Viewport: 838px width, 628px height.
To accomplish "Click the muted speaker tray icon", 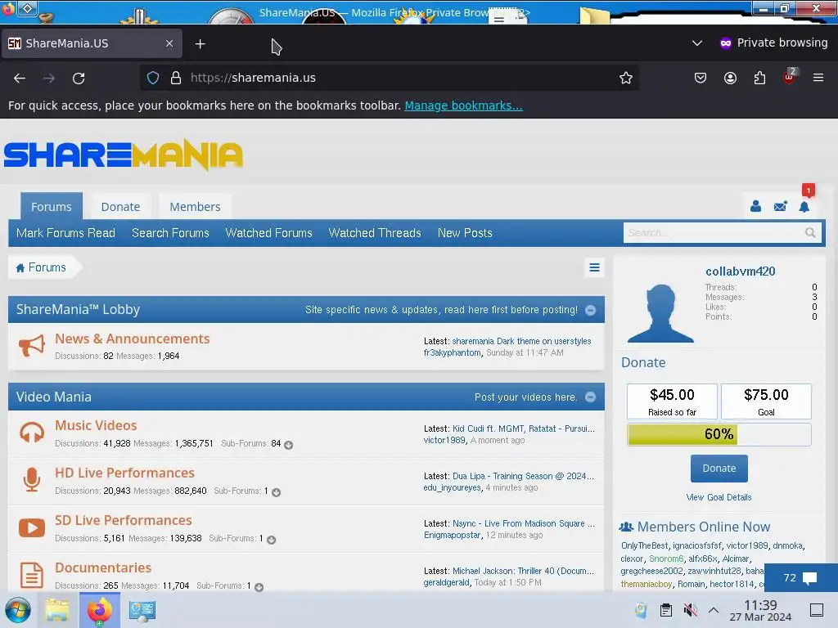I will click(x=691, y=610).
